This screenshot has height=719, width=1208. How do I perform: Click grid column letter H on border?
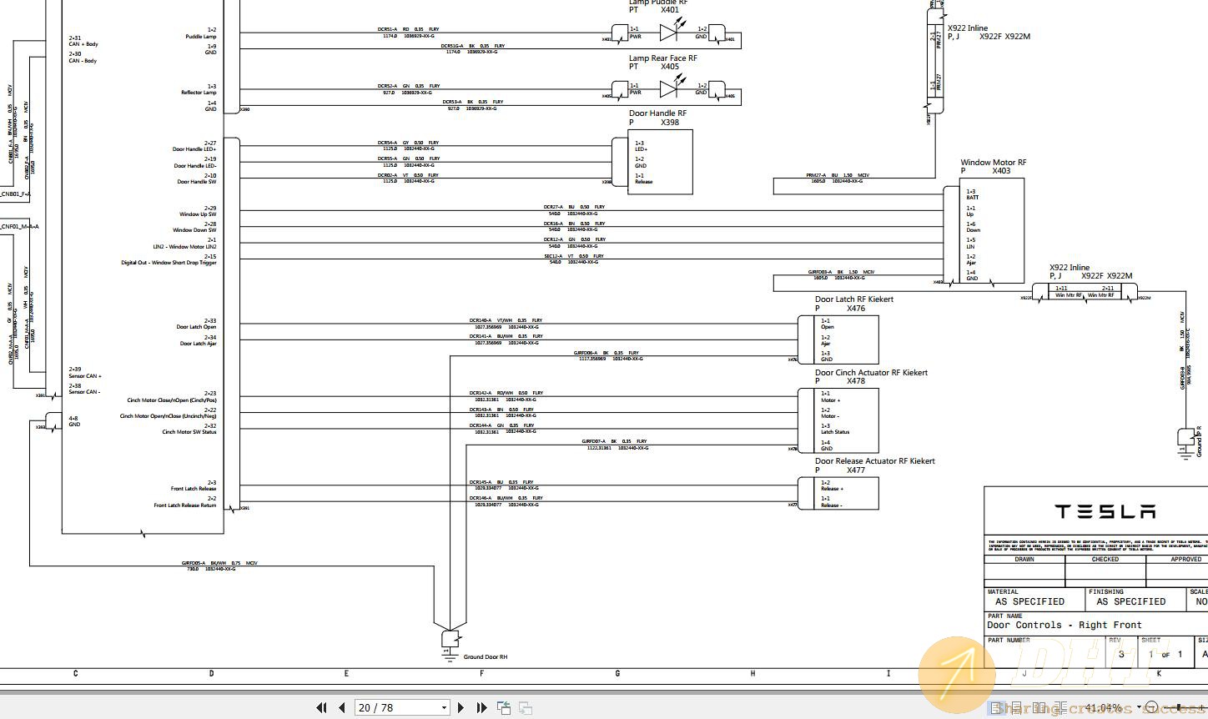[752, 673]
